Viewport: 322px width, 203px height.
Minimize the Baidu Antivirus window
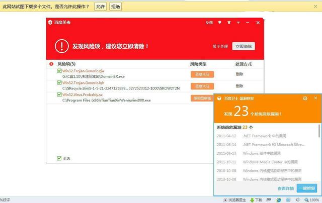point(248,22)
